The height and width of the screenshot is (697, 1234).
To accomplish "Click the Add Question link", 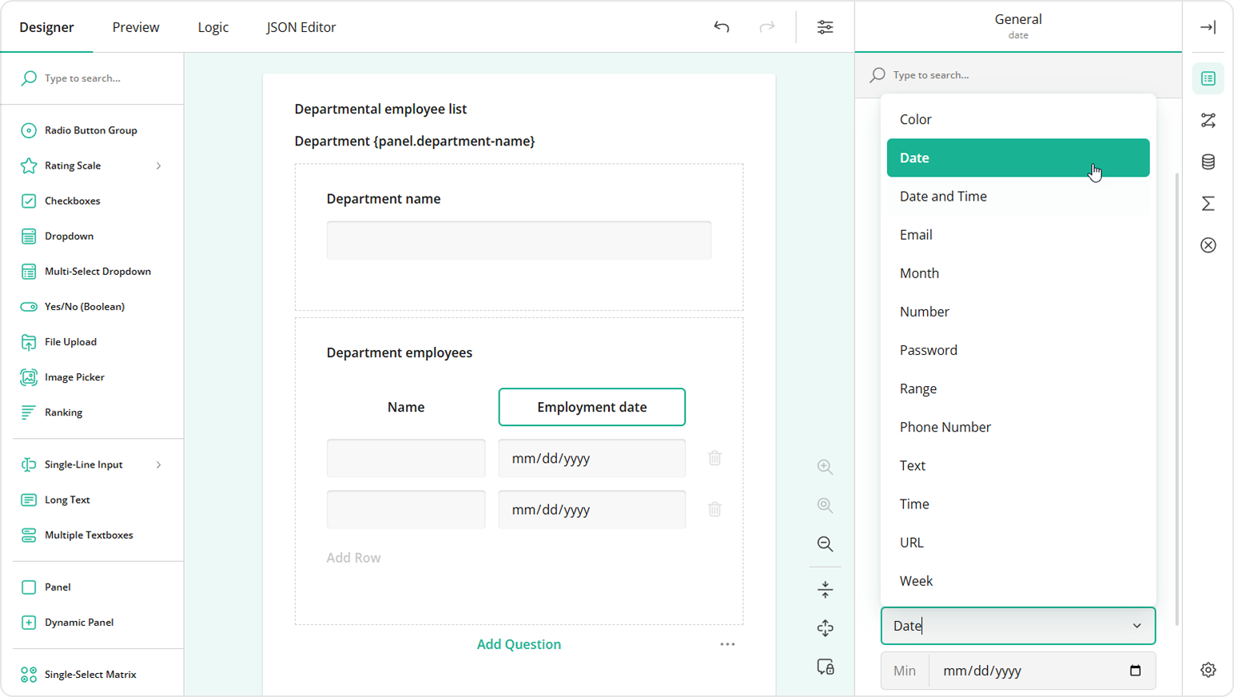I will tap(519, 643).
